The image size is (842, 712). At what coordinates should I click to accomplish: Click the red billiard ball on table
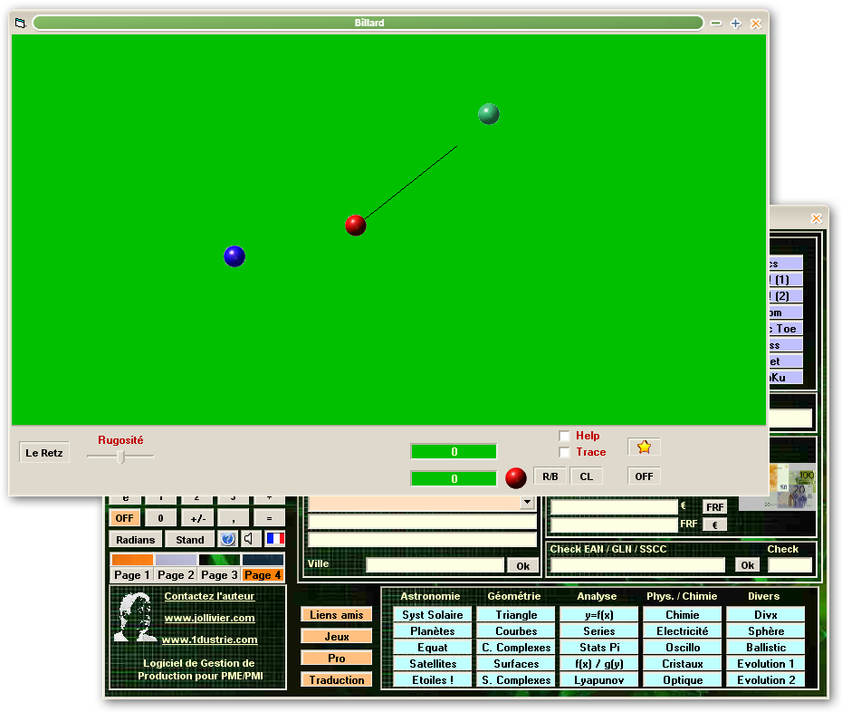click(x=356, y=225)
